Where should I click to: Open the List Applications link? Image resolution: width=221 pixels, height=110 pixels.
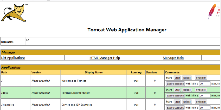pyautogui.click(x=13, y=58)
